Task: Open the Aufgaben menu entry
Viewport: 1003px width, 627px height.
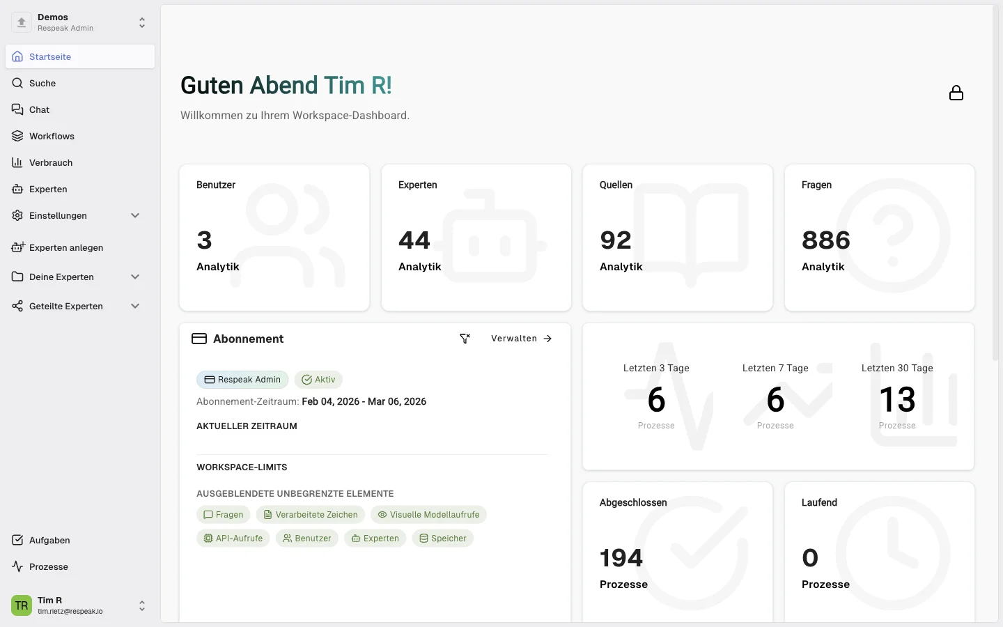Action: point(49,541)
